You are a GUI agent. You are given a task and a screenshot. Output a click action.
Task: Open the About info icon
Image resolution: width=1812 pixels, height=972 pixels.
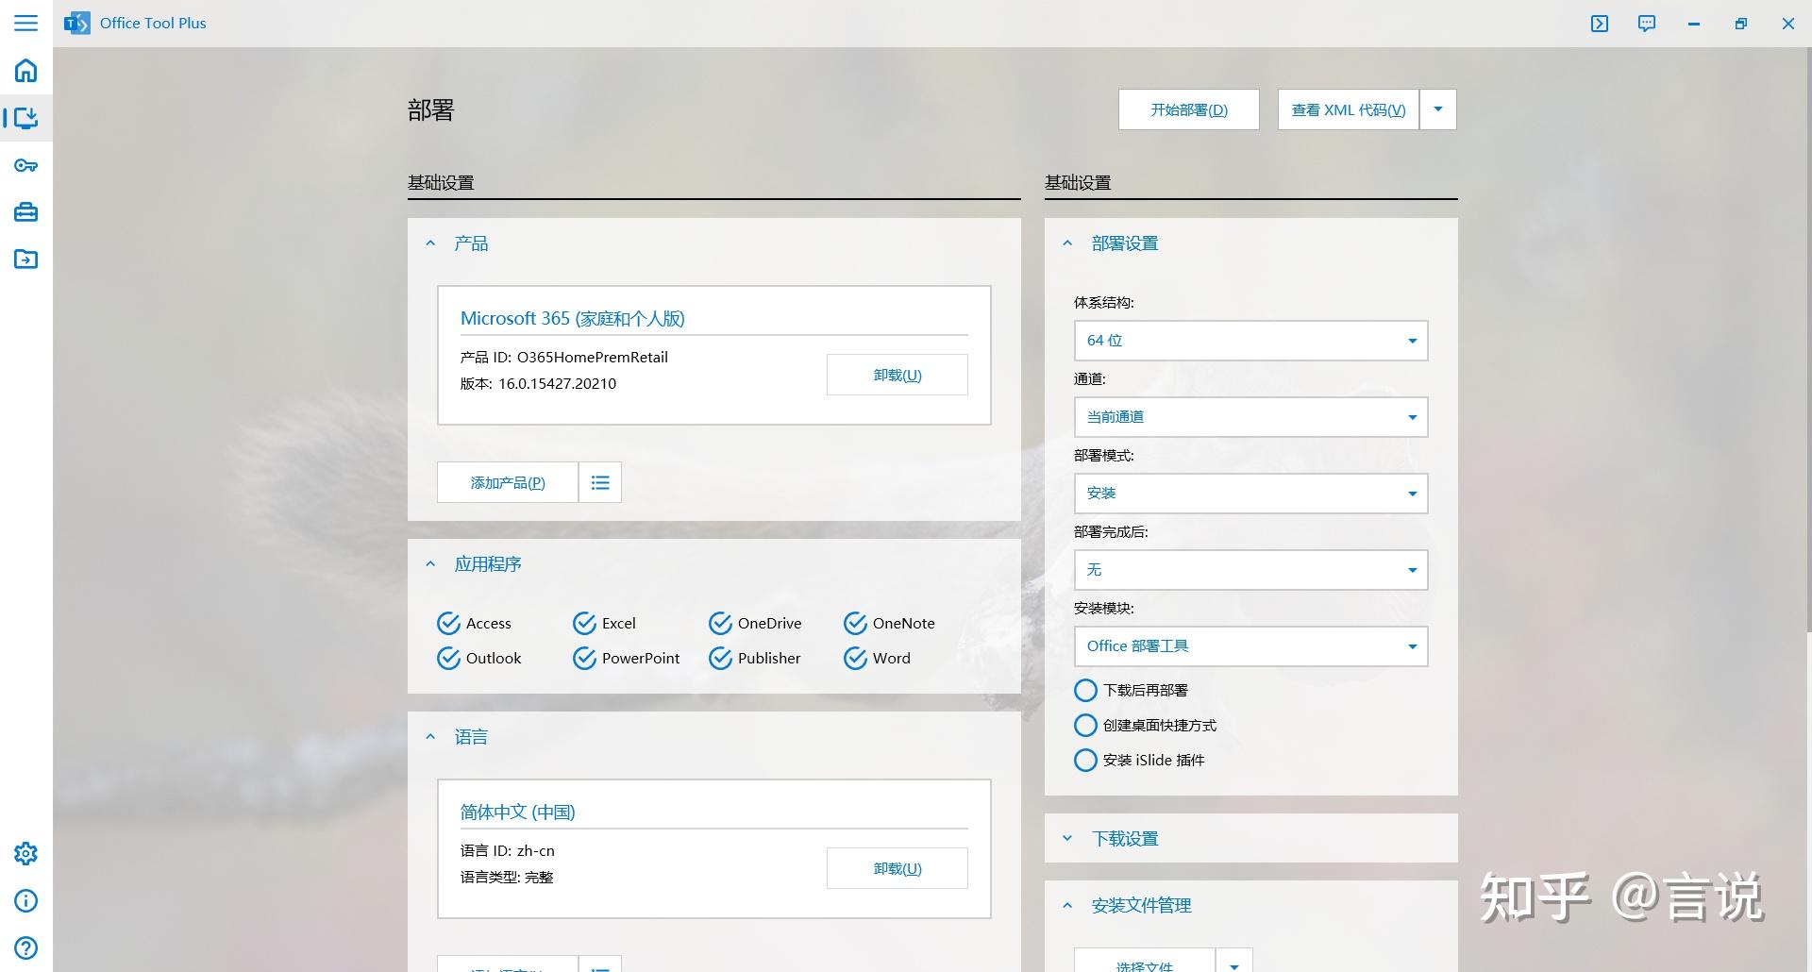[x=25, y=900]
